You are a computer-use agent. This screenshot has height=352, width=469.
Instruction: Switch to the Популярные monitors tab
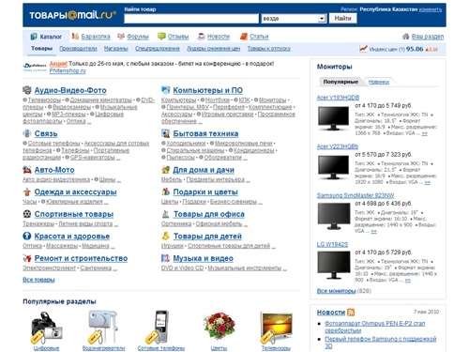click(340, 82)
